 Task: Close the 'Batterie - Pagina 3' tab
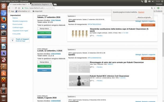pyautogui.click(x=51, y=4)
